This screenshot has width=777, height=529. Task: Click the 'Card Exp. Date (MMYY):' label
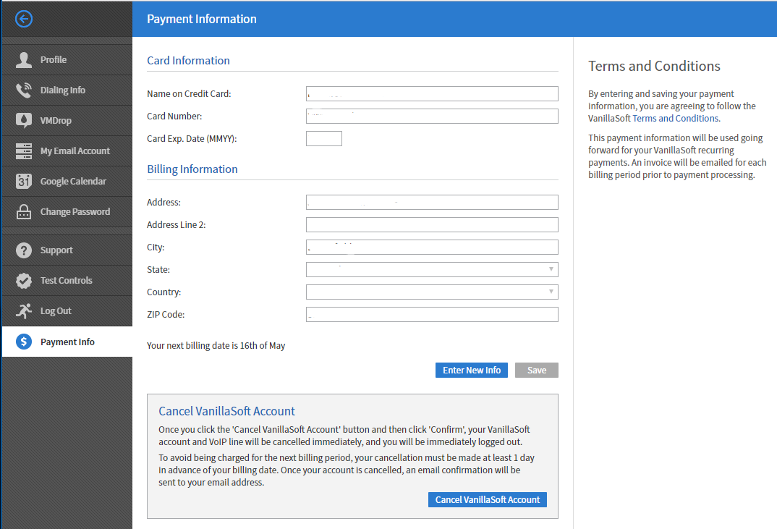192,139
